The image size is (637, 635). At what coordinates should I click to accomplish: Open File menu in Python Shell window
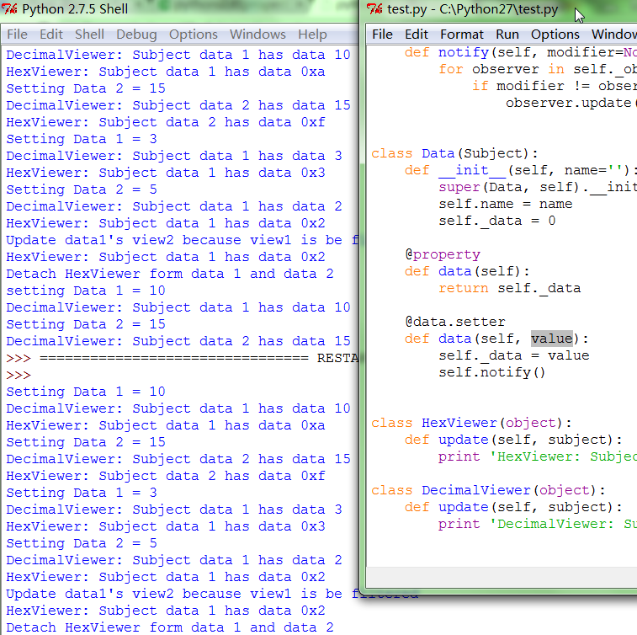point(17,35)
